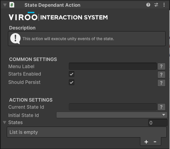Add a new state with plus button
The image size is (170, 149).
146,142
